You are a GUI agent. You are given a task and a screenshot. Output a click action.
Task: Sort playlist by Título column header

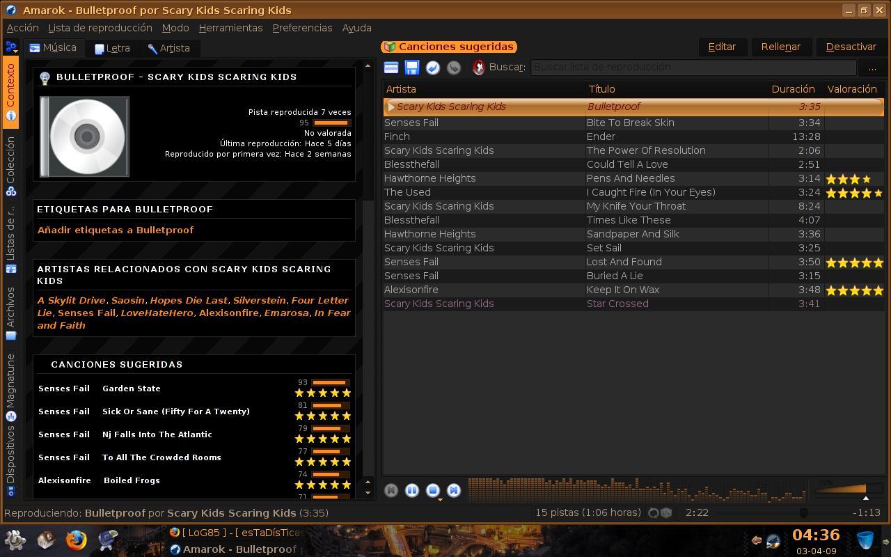677,89
